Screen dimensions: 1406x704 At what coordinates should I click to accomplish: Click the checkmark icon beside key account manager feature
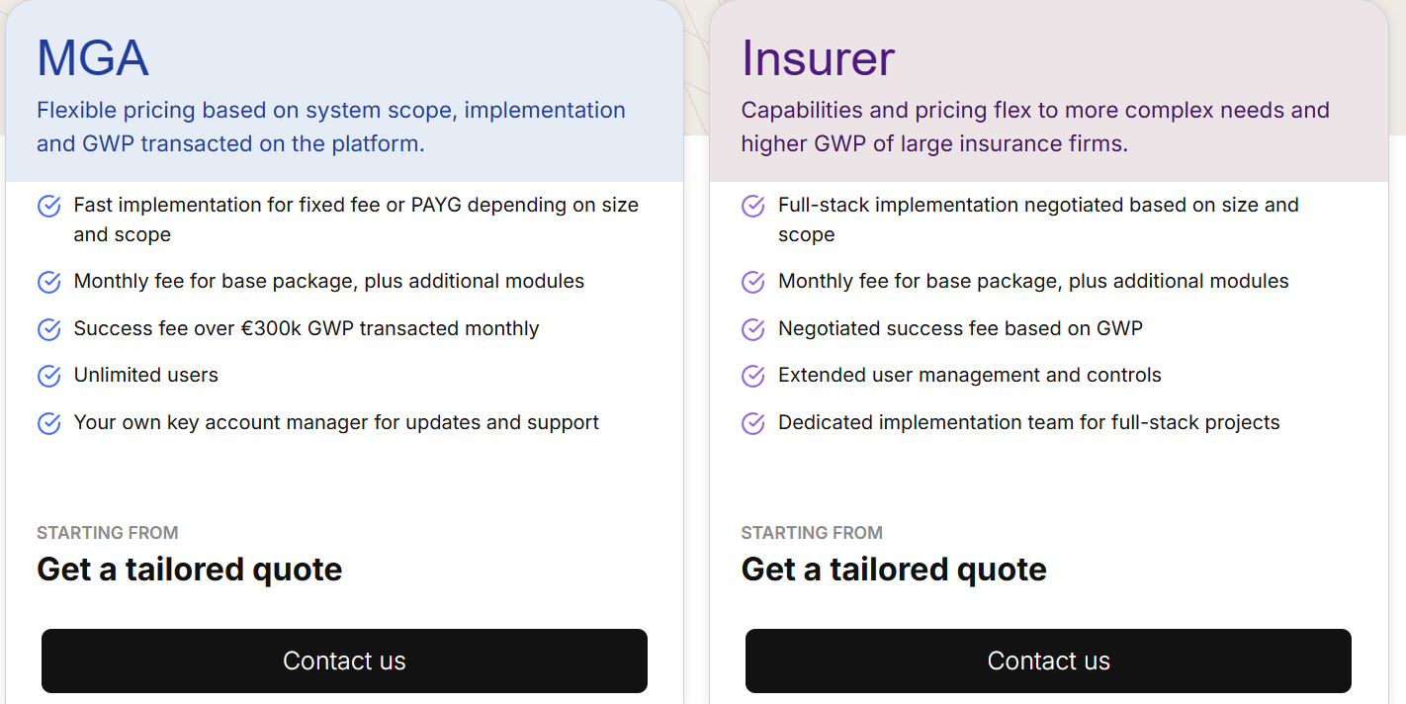48,423
